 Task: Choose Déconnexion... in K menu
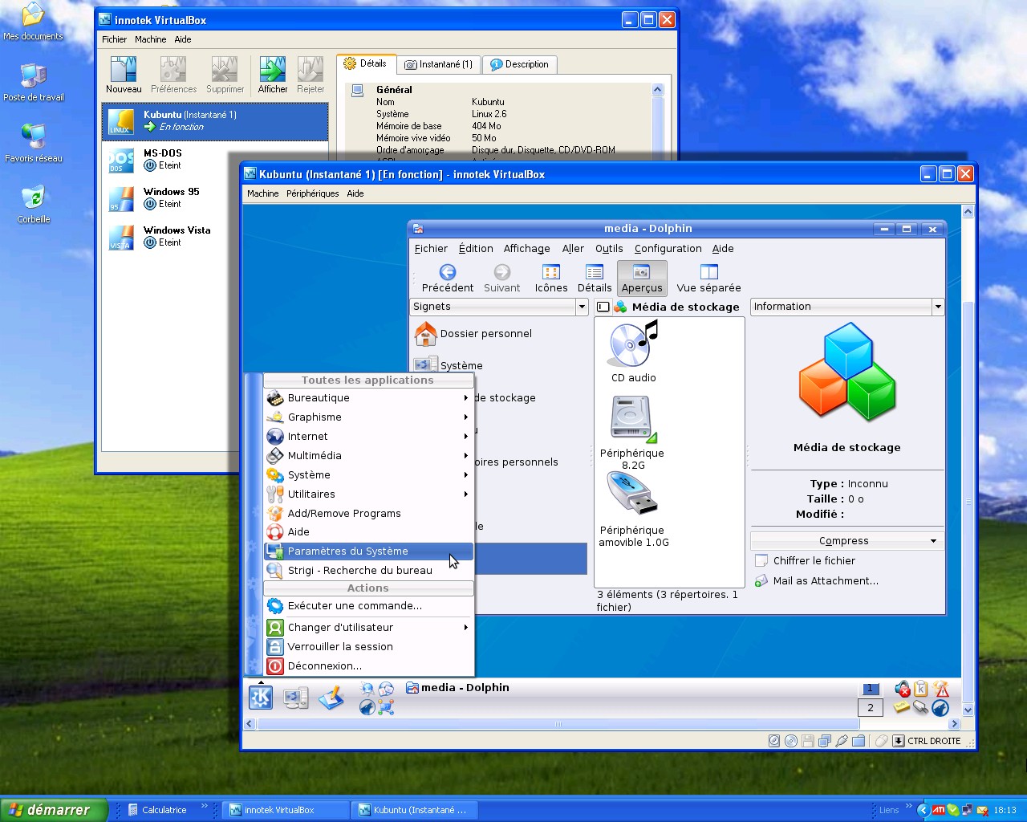(x=368, y=666)
